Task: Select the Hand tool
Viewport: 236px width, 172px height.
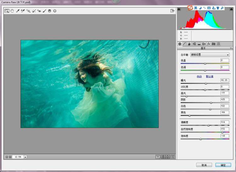Action: tap(12, 11)
